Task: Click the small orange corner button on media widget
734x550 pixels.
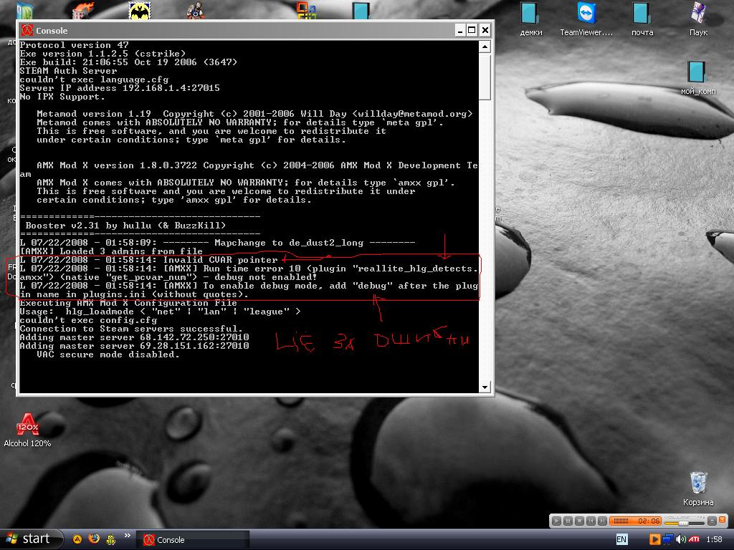Action: [723, 519]
